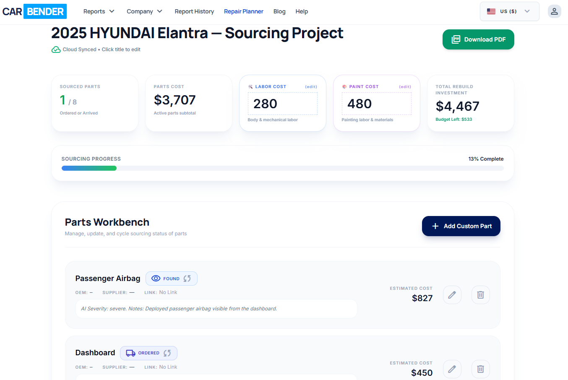Click the cloud synced status icon
Image resolution: width=568 pixels, height=380 pixels.
[x=56, y=49]
